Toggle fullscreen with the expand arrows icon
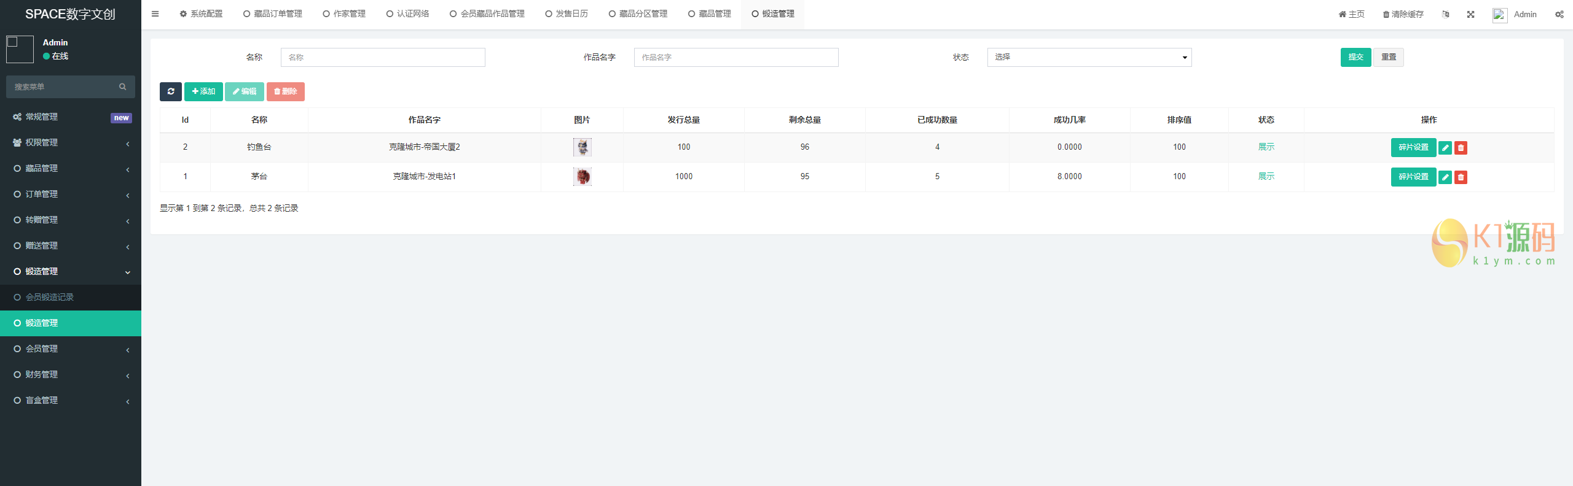The image size is (1573, 486). [x=1471, y=14]
